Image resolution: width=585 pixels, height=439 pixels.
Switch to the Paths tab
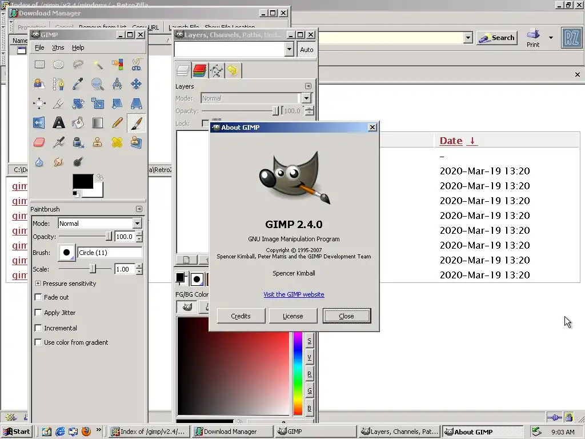click(217, 70)
